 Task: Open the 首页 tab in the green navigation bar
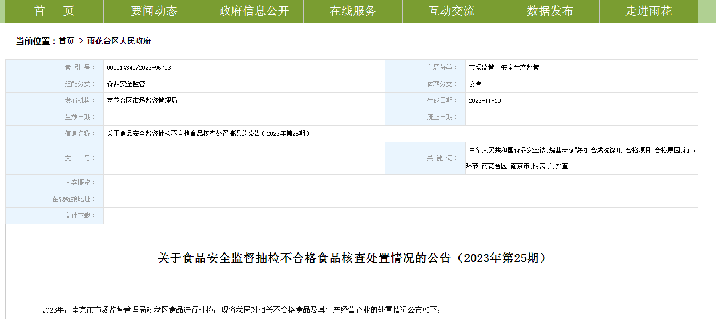[x=54, y=11]
